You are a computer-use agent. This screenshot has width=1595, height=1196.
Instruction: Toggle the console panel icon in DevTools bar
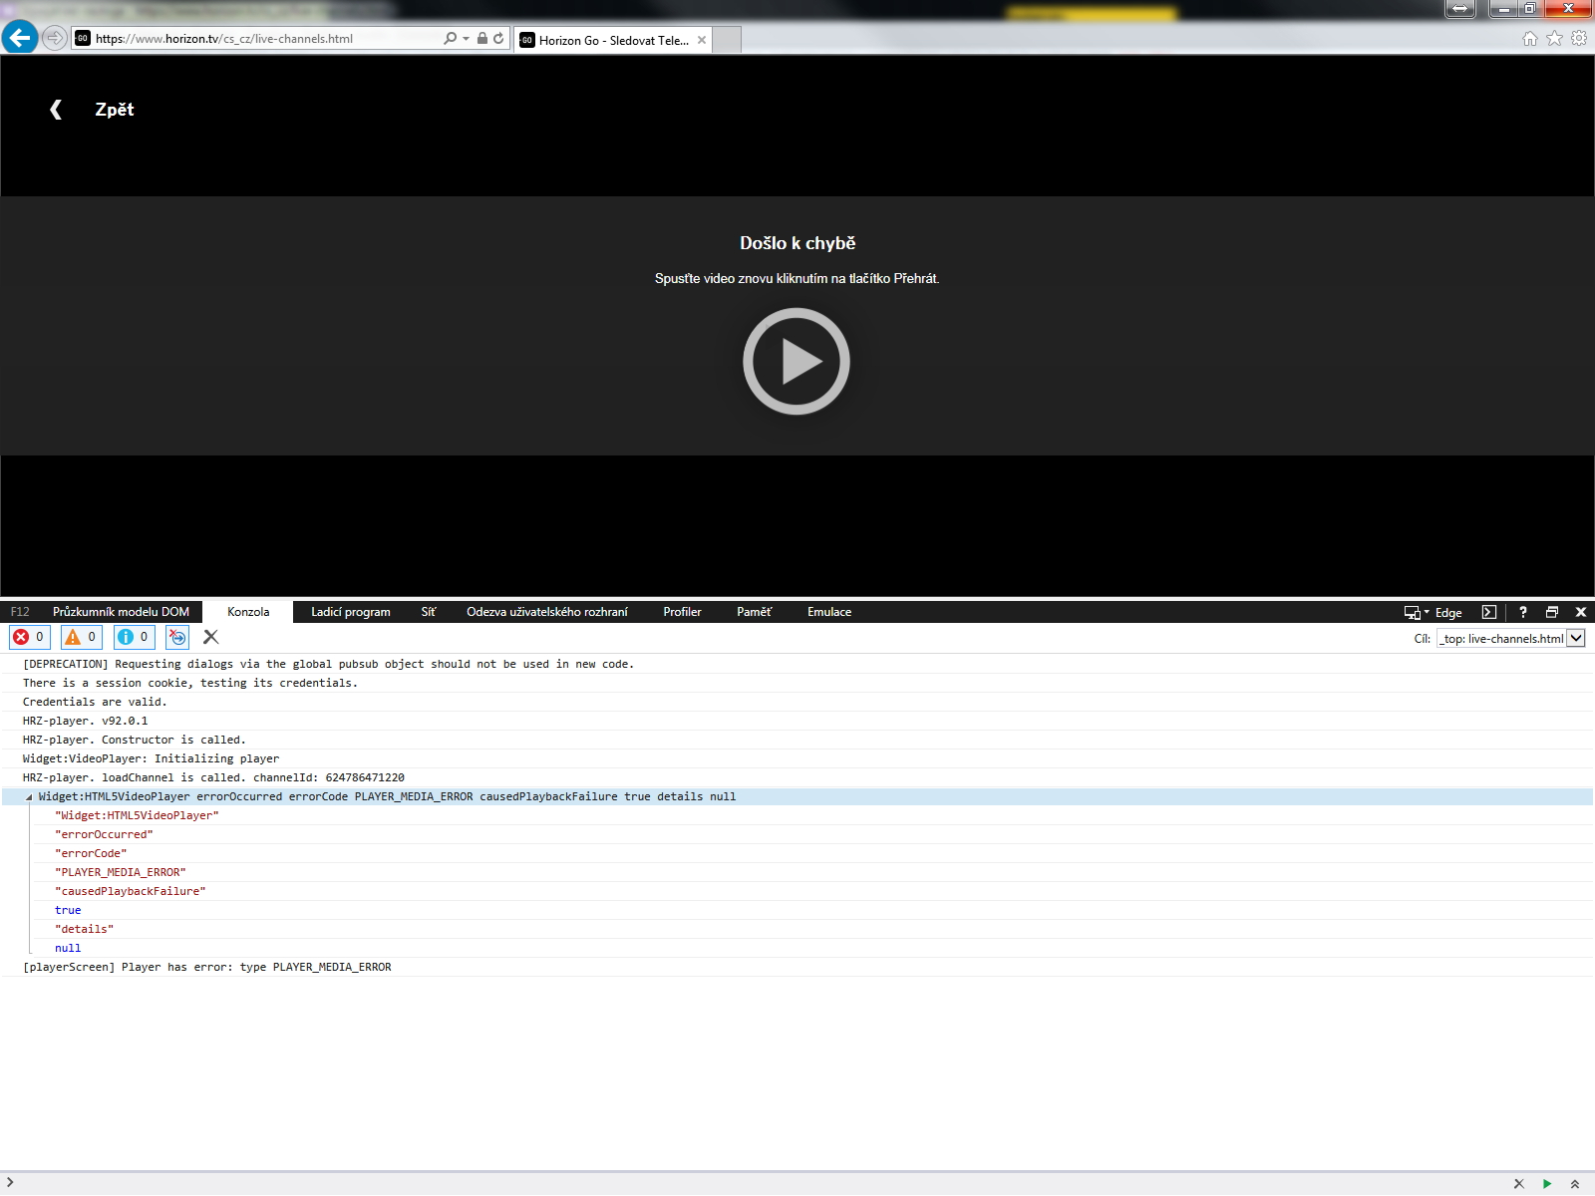1488,612
